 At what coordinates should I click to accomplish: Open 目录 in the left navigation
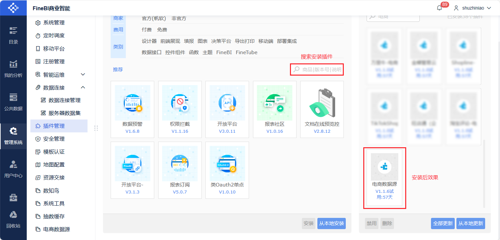[x=13, y=36]
